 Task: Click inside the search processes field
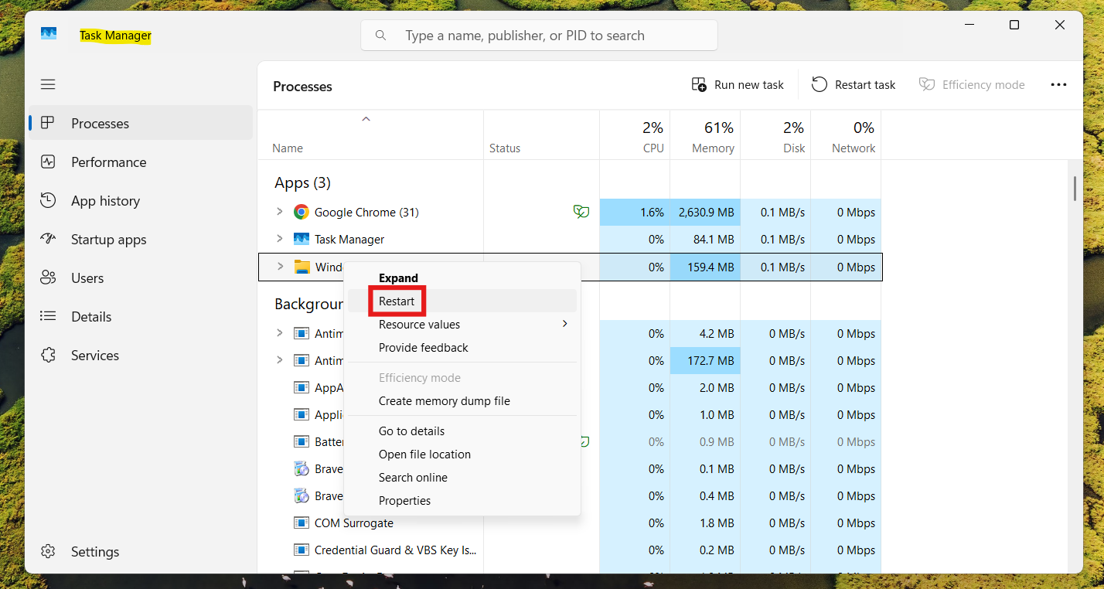pyautogui.click(x=539, y=35)
